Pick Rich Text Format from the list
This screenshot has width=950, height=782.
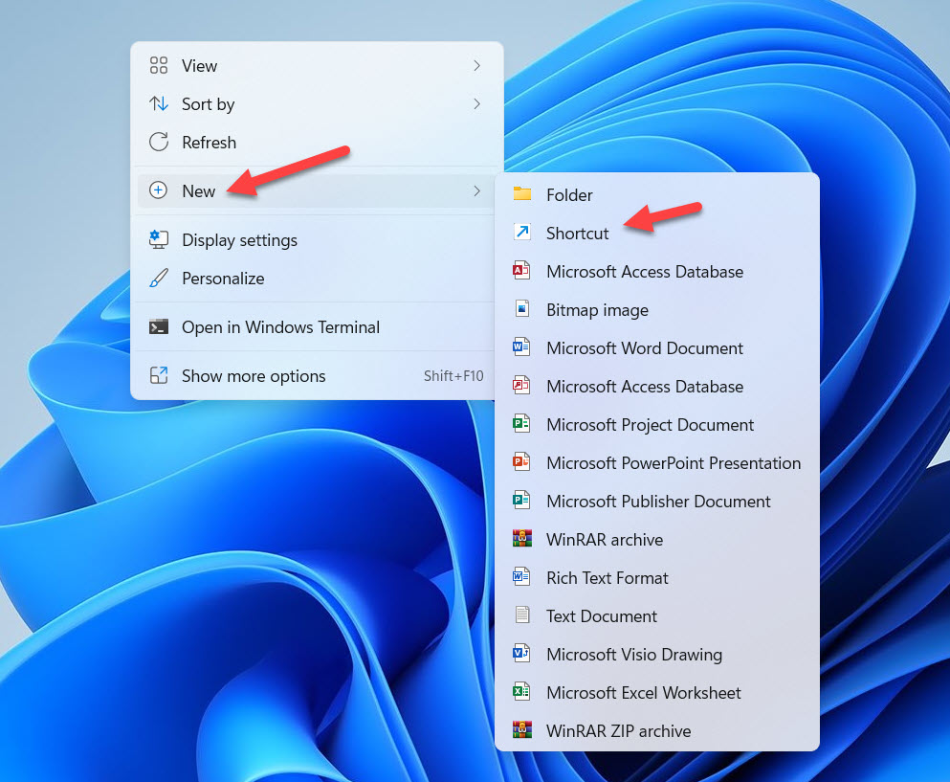607,578
